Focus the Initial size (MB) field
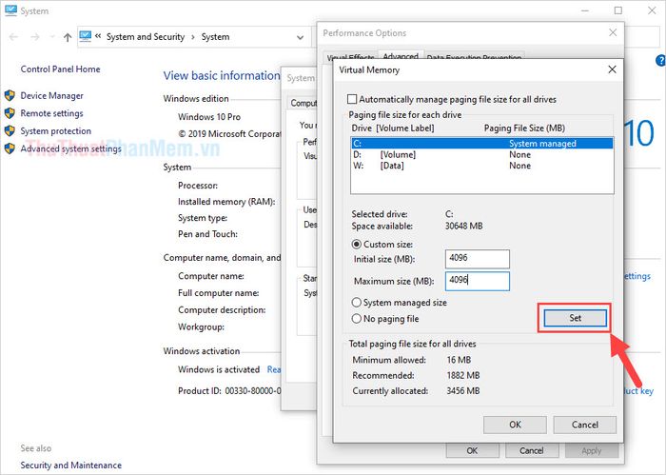 tap(477, 259)
